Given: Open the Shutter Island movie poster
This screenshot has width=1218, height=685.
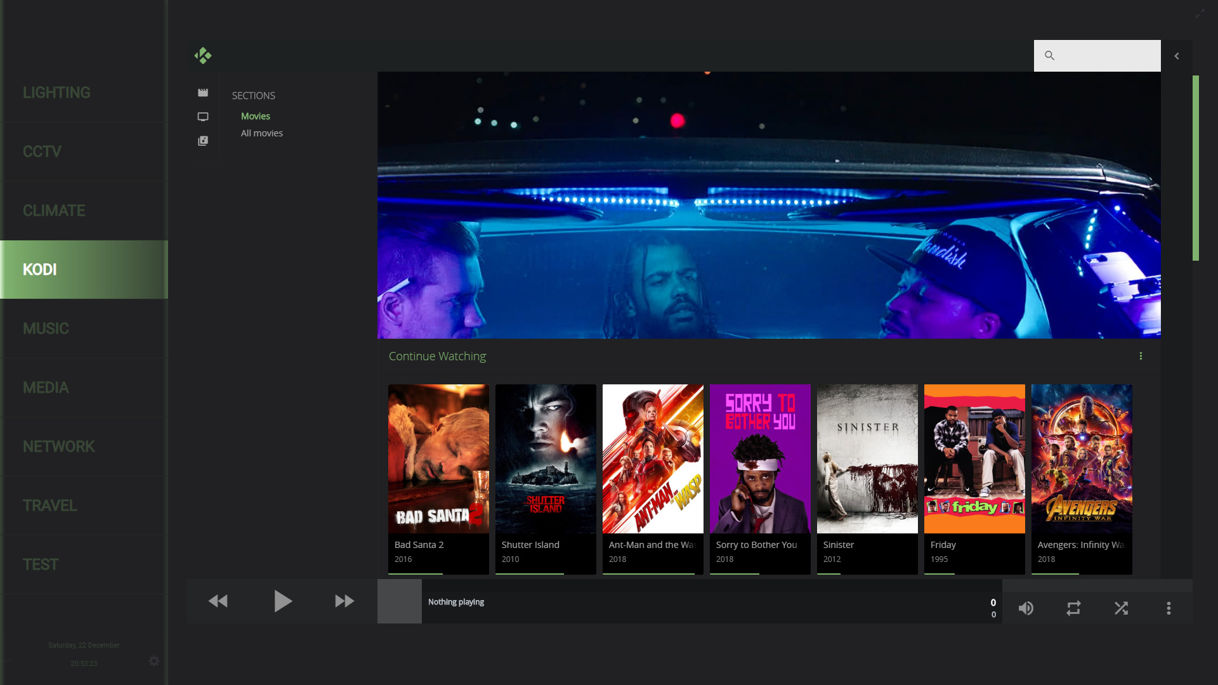Looking at the screenshot, I should tap(546, 459).
